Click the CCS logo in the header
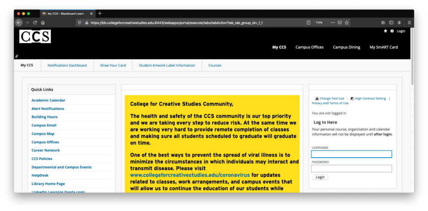This screenshot has width=428, height=211. pyautogui.click(x=35, y=37)
